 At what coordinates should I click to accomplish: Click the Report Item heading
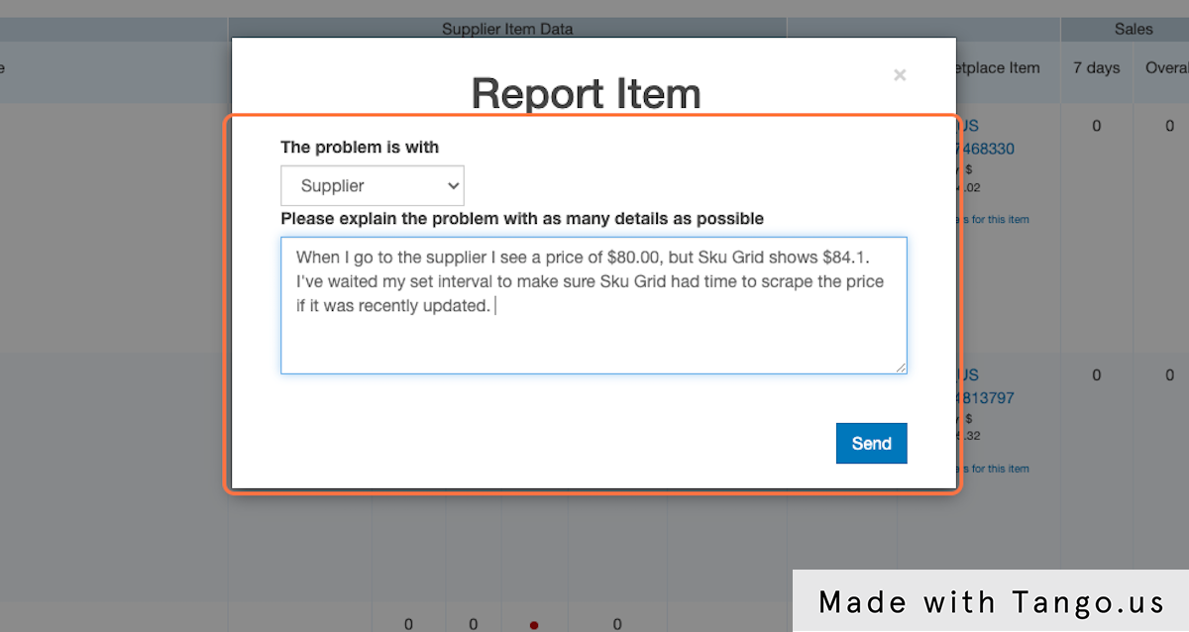pos(587,94)
